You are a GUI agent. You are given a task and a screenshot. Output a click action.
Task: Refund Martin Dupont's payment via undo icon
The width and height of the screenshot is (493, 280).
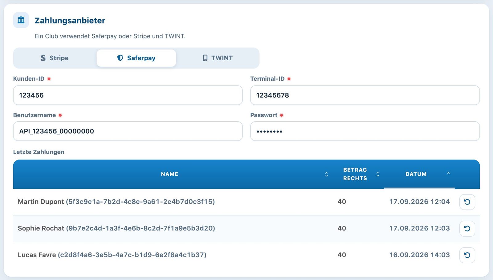pos(467,202)
